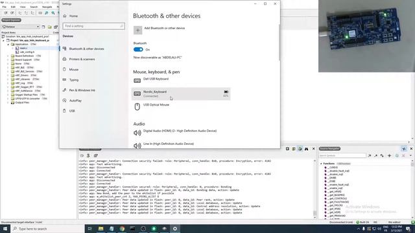Click Built OK status in the status bar
Viewport: 415px width, 233px height.
(362, 223)
